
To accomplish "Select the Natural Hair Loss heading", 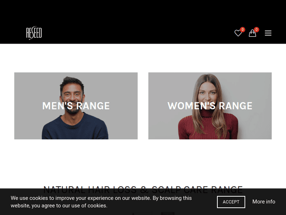I will (143, 190).
